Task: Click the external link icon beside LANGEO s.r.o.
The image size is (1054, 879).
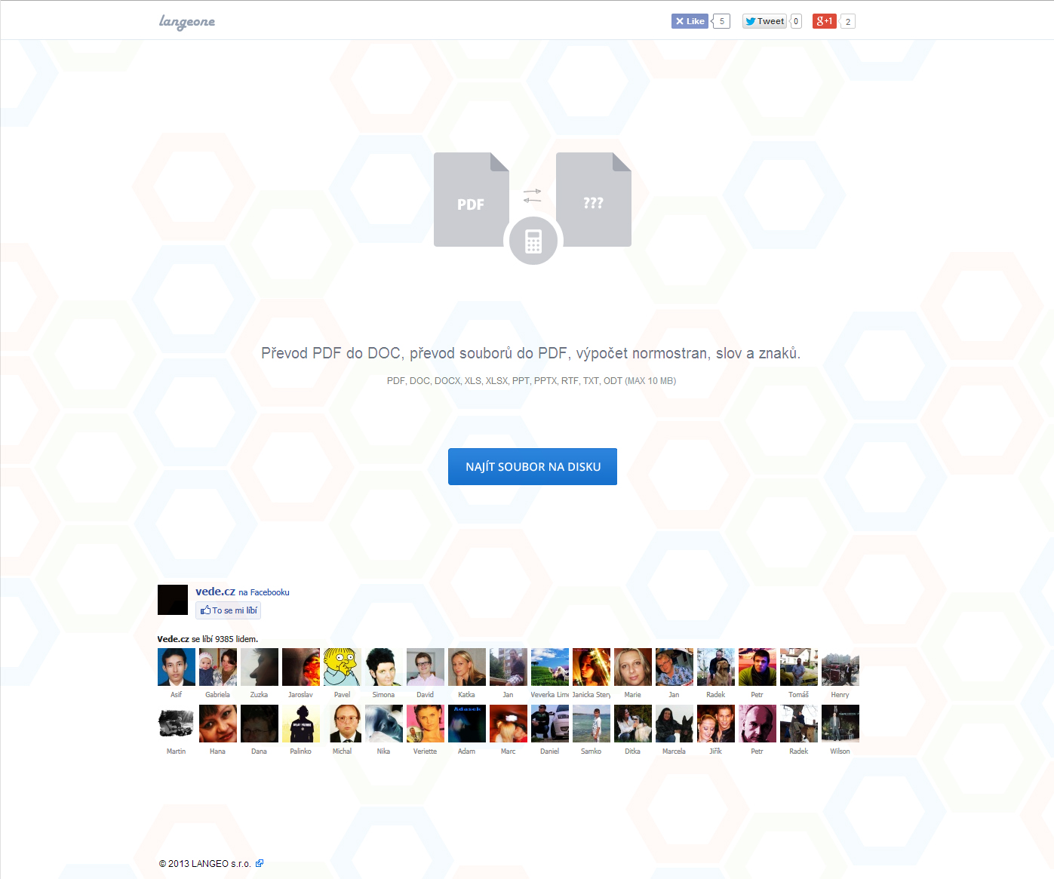Action: [x=260, y=863]
